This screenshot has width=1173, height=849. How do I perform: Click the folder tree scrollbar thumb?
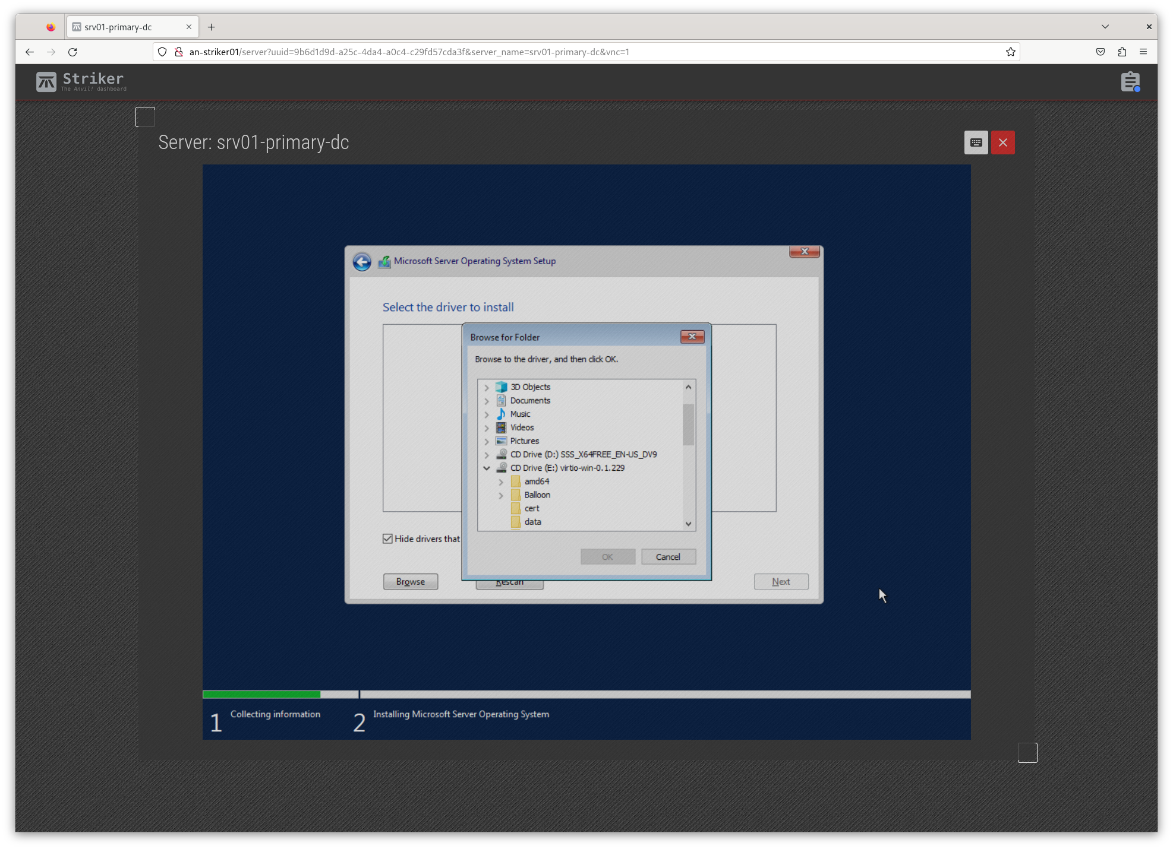pos(688,424)
